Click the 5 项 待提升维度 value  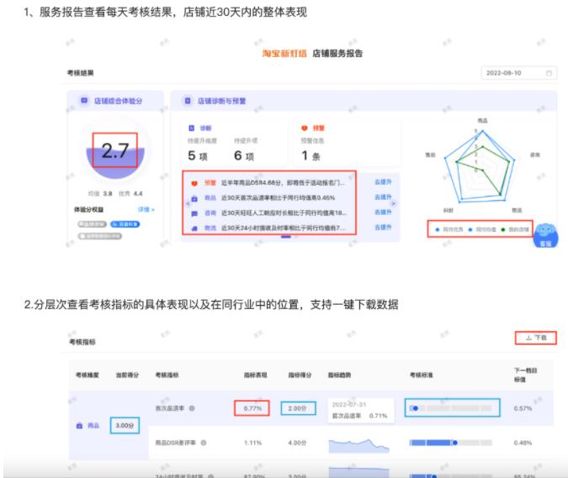click(198, 156)
